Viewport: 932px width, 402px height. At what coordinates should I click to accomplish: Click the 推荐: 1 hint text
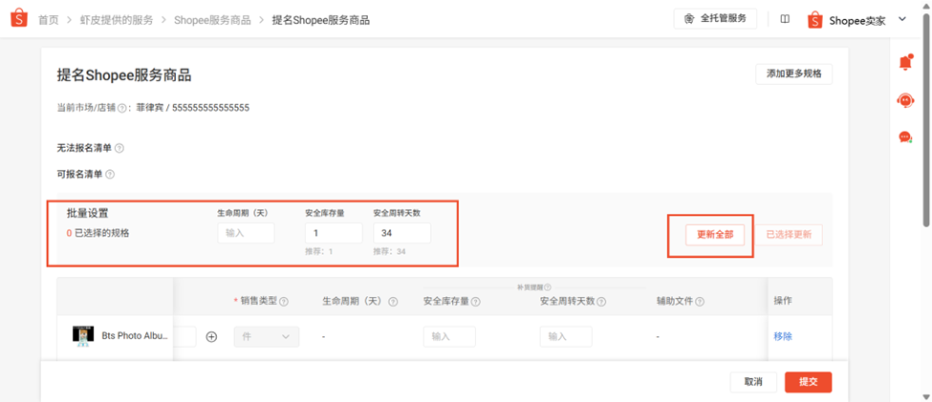tap(318, 252)
